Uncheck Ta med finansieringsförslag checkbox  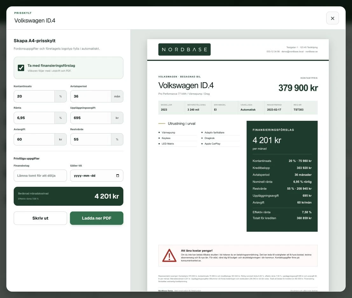(x=21, y=68)
